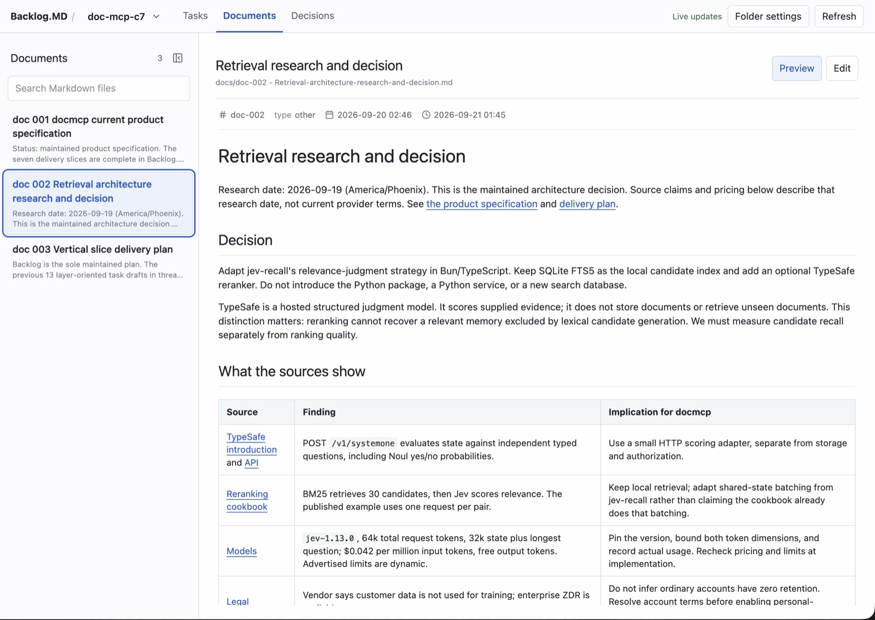Select doc 002 Retrieval architecture research
The width and height of the screenshot is (875, 620).
(99, 203)
